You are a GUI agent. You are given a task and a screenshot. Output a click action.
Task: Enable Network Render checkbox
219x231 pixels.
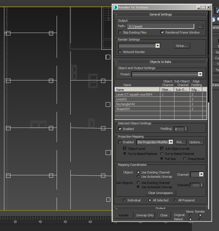120,52
